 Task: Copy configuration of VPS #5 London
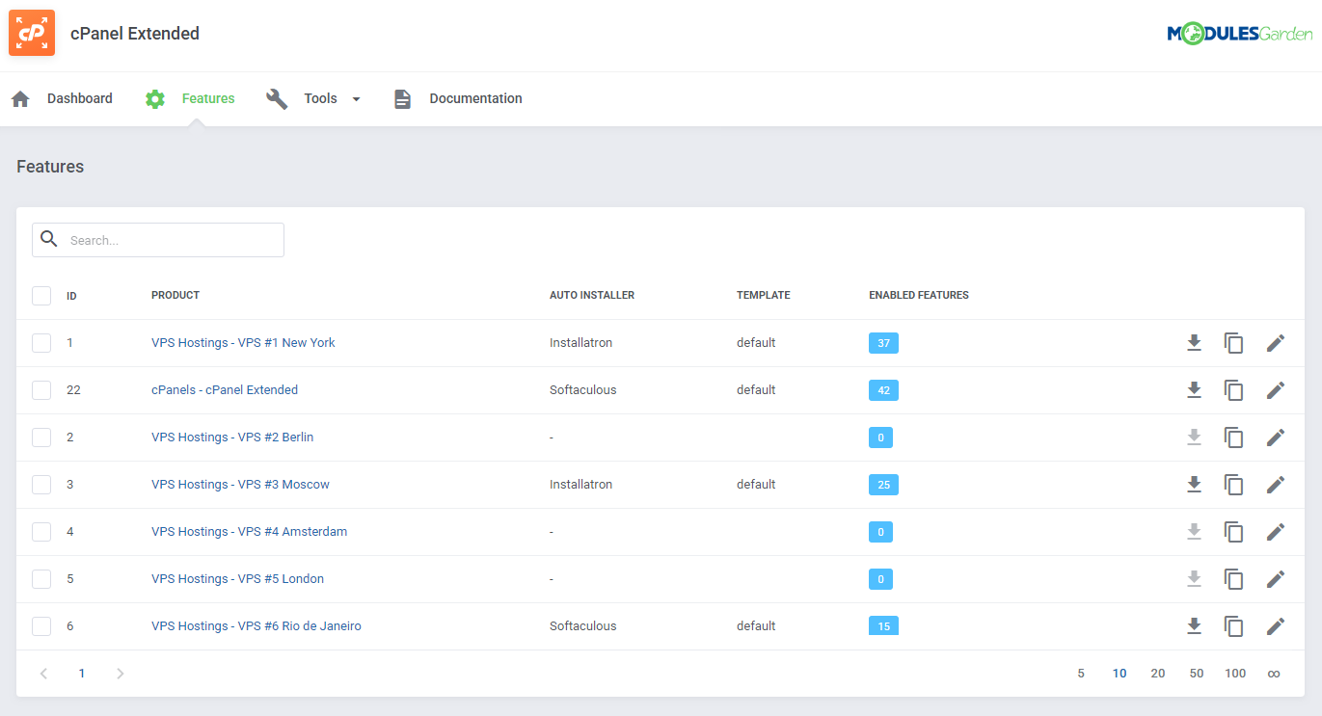[x=1233, y=578]
